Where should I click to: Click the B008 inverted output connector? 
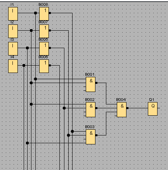click(x=50, y=13)
